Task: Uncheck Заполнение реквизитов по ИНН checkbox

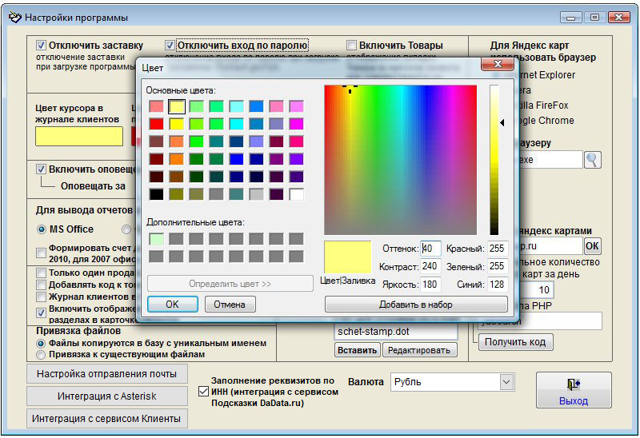Action: click(x=203, y=392)
